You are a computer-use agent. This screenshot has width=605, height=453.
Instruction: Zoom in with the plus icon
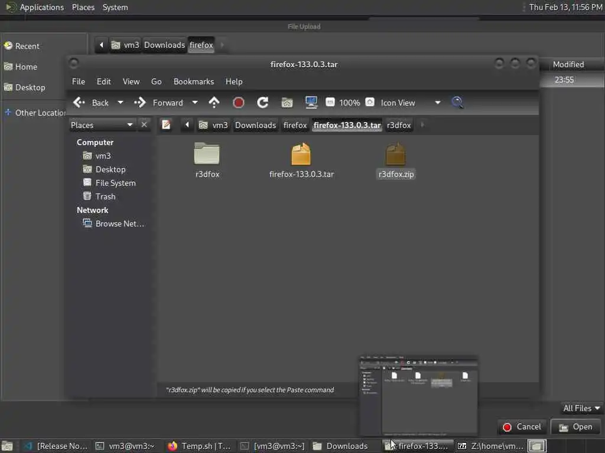pos(370,102)
